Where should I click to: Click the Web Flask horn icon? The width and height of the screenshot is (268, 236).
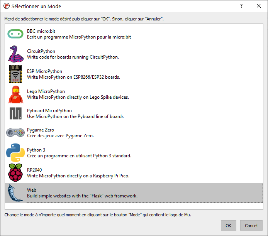15,193
